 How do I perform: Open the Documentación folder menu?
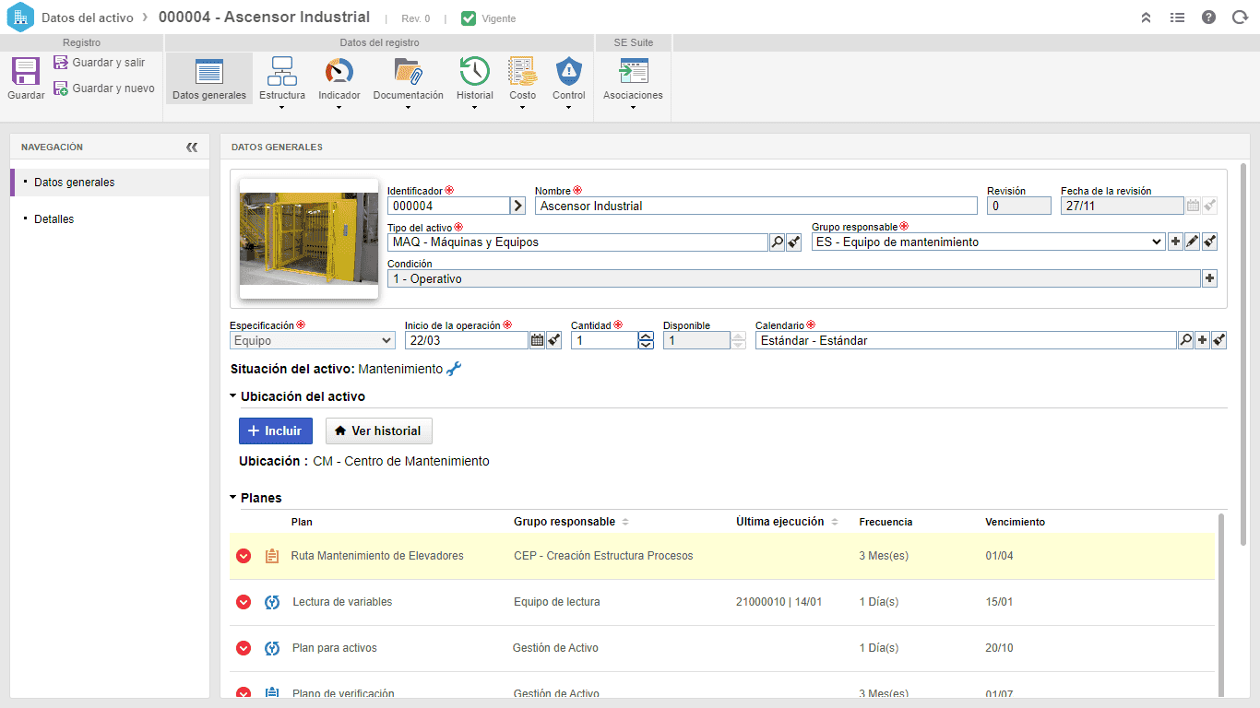point(408,82)
